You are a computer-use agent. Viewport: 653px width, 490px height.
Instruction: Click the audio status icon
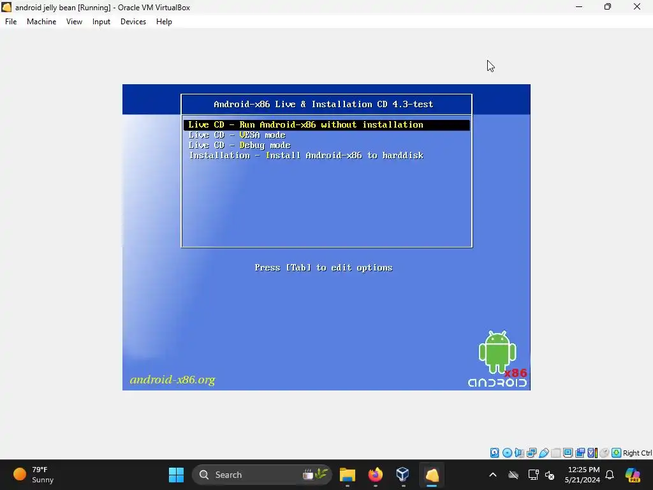(519, 453)
